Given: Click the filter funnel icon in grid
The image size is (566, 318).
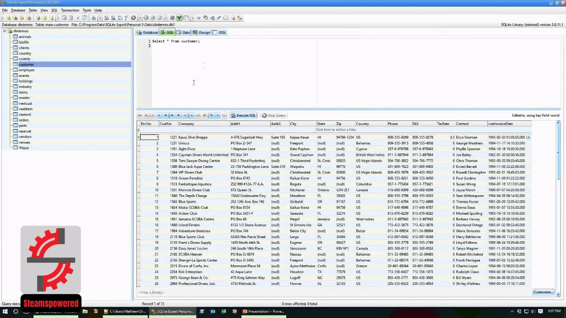Looking at the screenshot, I should (138, 130).
